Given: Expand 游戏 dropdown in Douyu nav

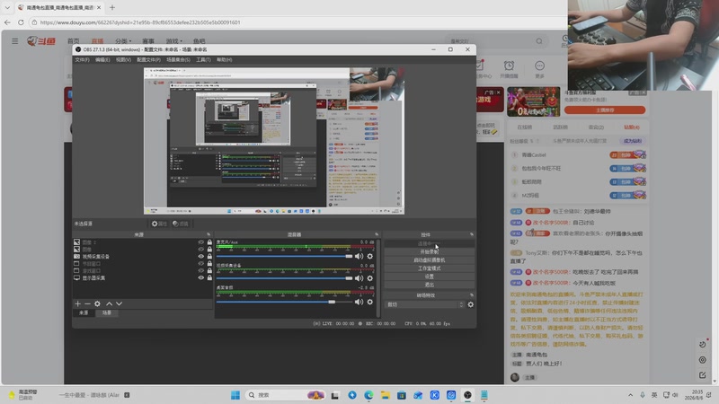Looking at the screenshot, I should coord(174,41).
